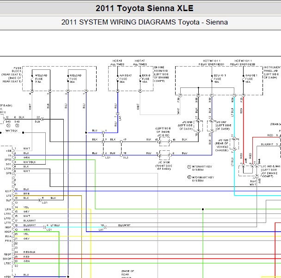Select the SP12 terminal label

tap(8, 160)
